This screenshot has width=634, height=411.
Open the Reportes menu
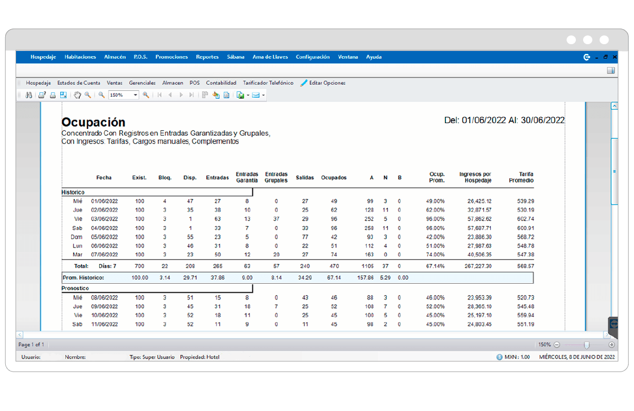207,57
